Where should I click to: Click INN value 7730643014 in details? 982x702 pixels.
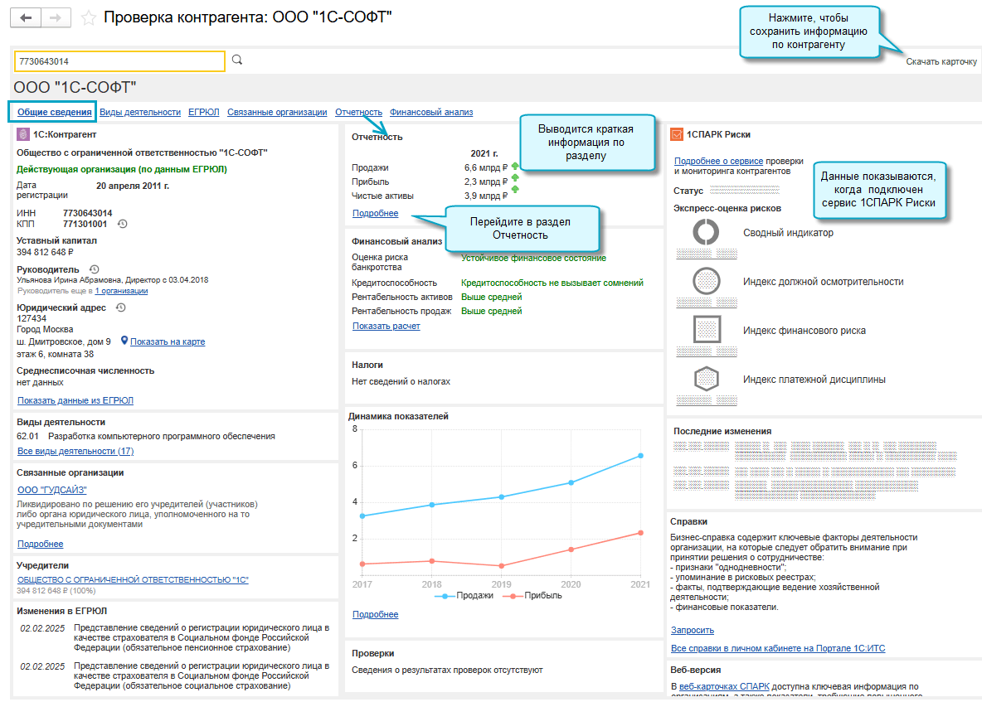[87, 213]
